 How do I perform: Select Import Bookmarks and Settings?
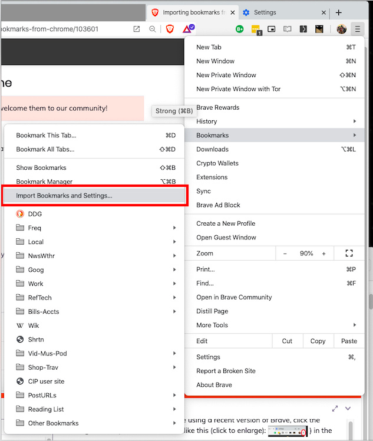pyautogui.click(x=94, y=196)
